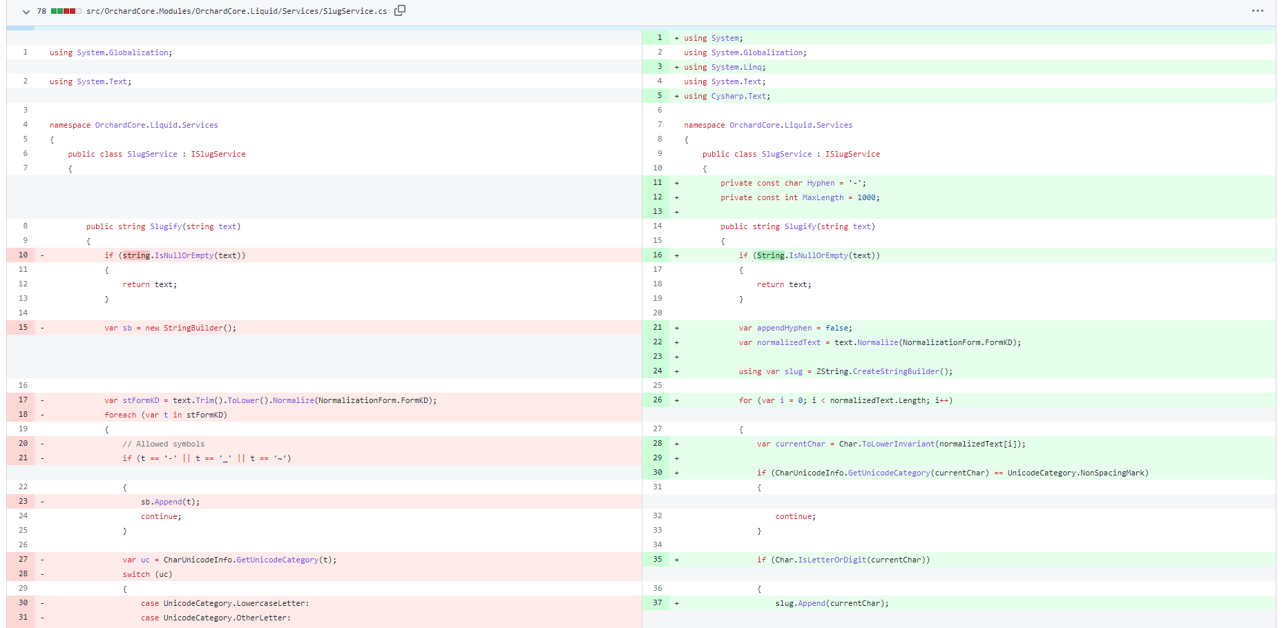Click the SlugService.cs file path link
This screenshot has width=1282, height=628.
click(236, 12)
